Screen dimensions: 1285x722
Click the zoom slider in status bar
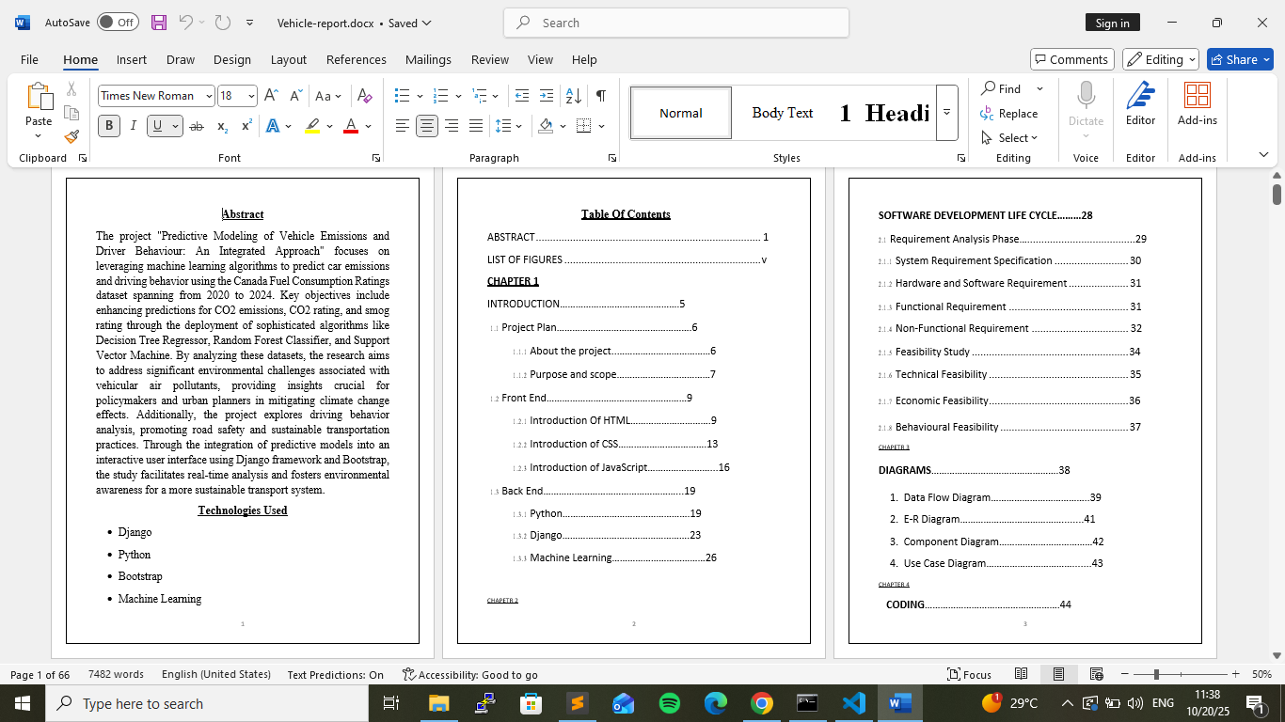(1156, 674)
